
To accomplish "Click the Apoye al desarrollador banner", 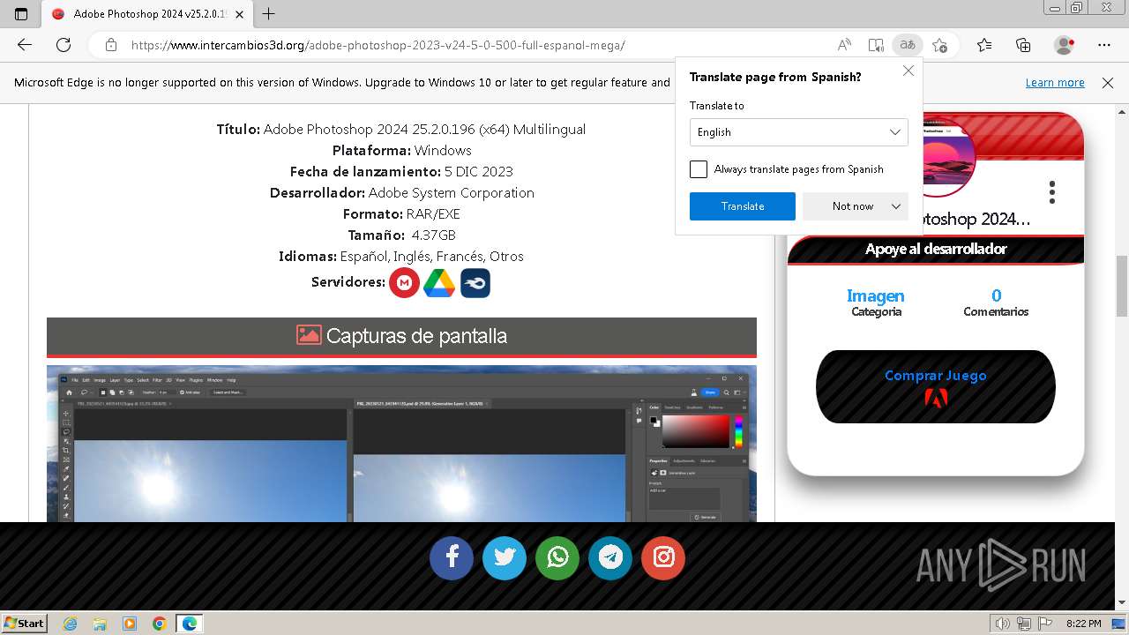I will pyautogui.click(x=936, y=250).
